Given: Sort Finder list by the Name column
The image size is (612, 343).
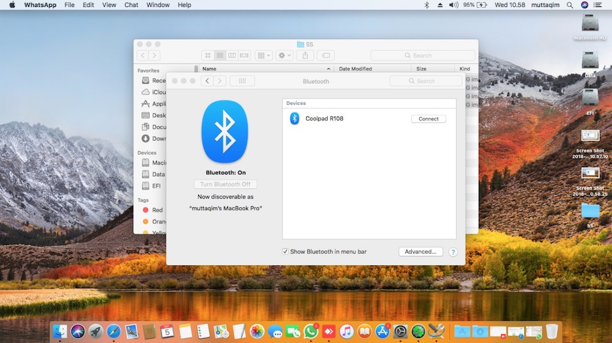Looking at the screenshot, I should pyautogui.click(x=266, y=69).
